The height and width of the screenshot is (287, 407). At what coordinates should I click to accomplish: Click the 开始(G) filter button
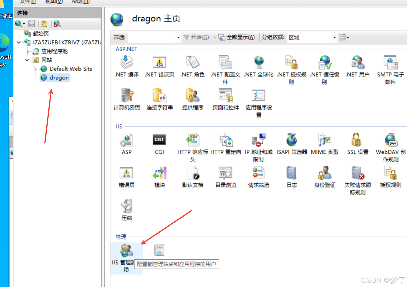[x=196, y=37]
